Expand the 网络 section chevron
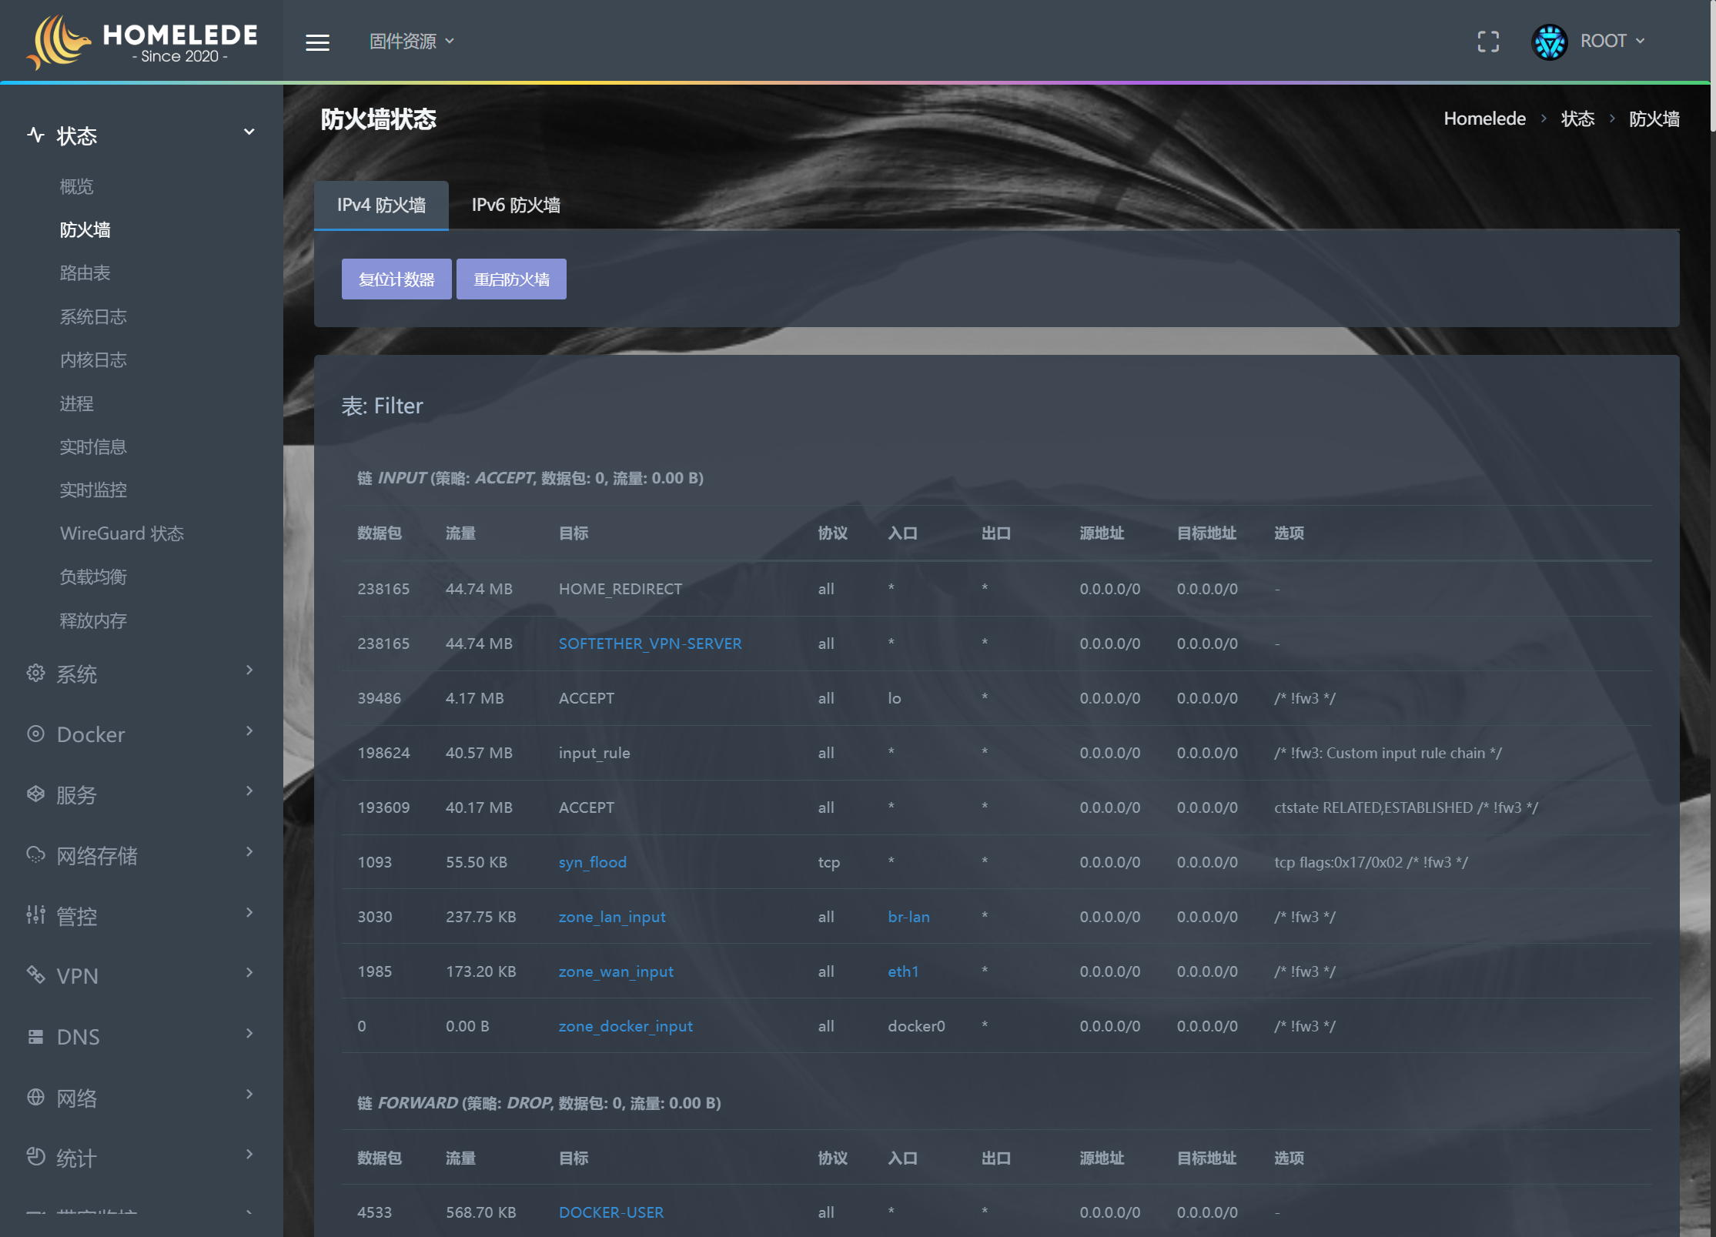 [x=249, y=1093]
